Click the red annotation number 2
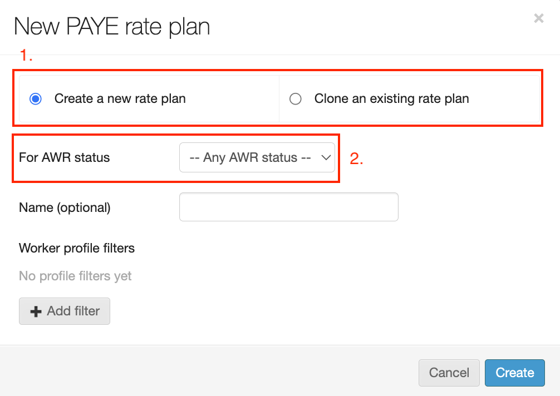 (356, 159)
